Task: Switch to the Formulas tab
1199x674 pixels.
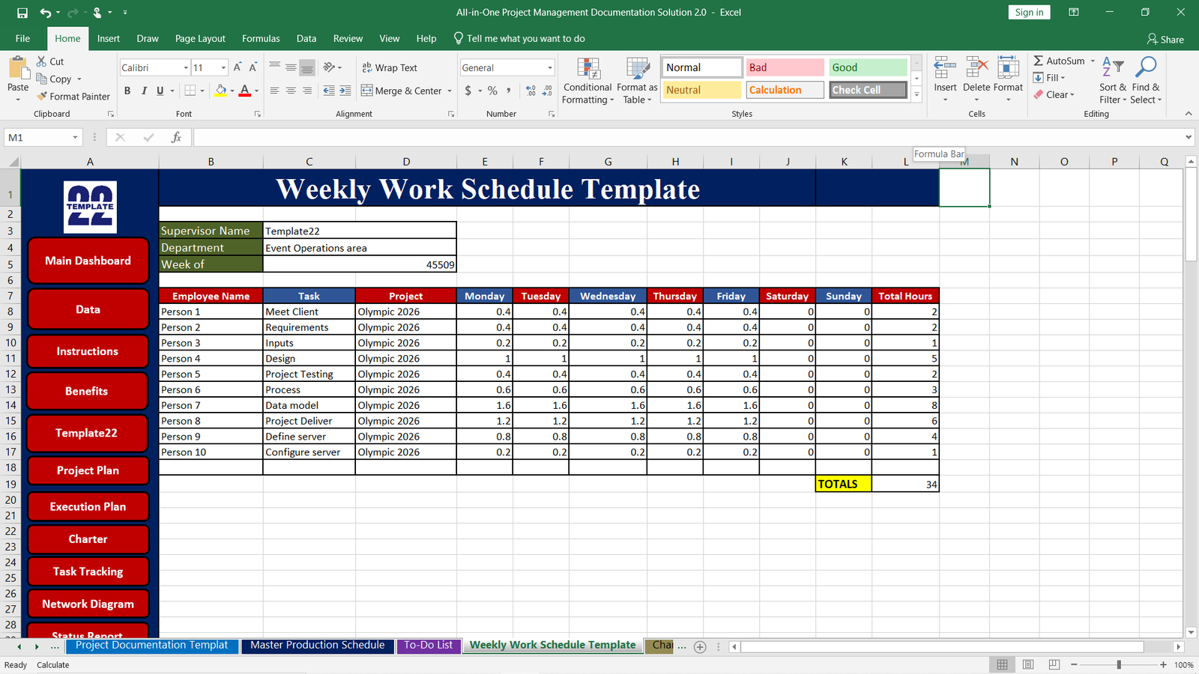Action: [261, 38]
